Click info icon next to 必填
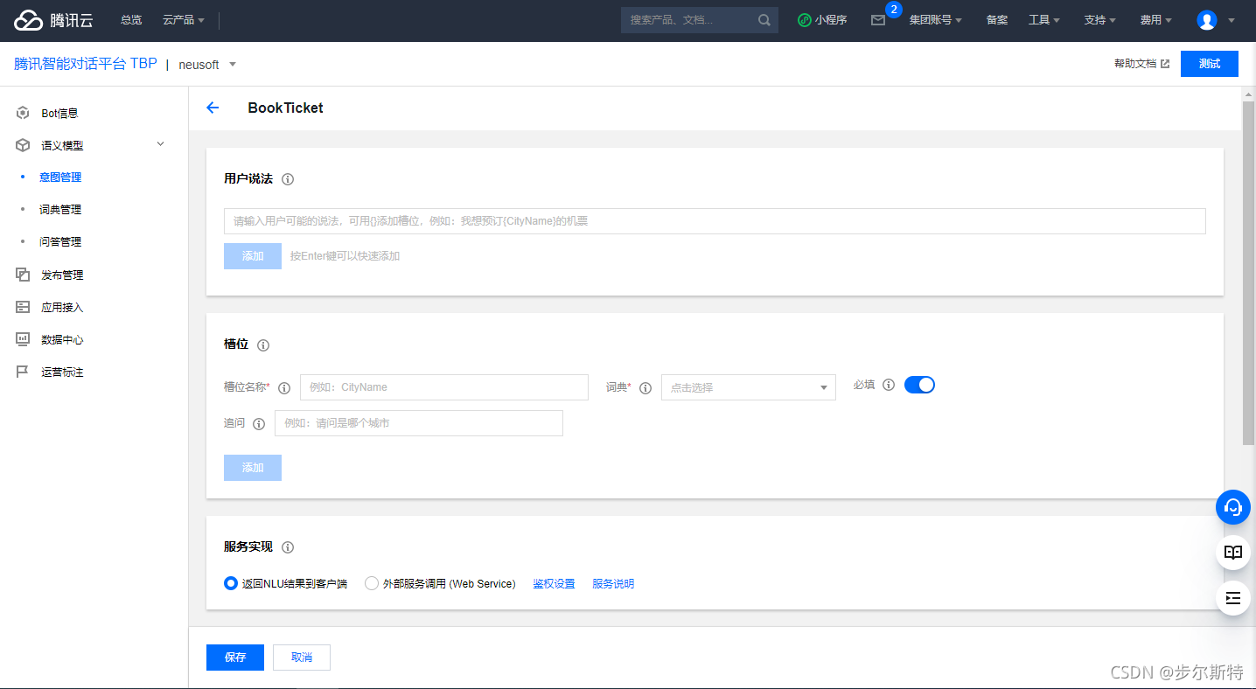 (889, 385)
